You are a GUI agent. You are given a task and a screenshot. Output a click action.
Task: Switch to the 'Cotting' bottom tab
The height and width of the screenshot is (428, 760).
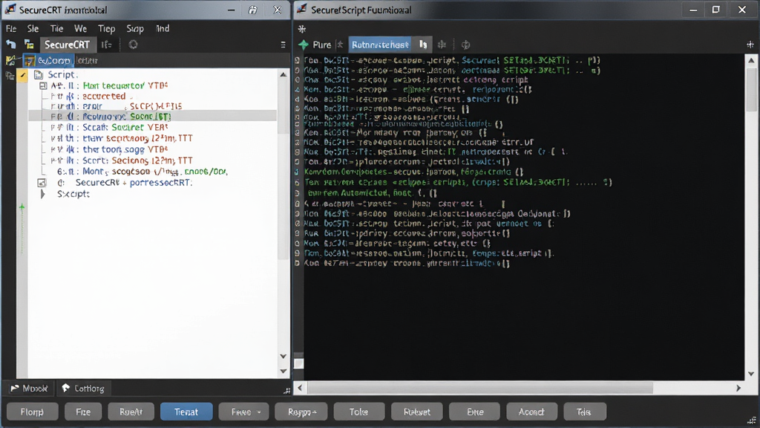[x=83, y=388]
